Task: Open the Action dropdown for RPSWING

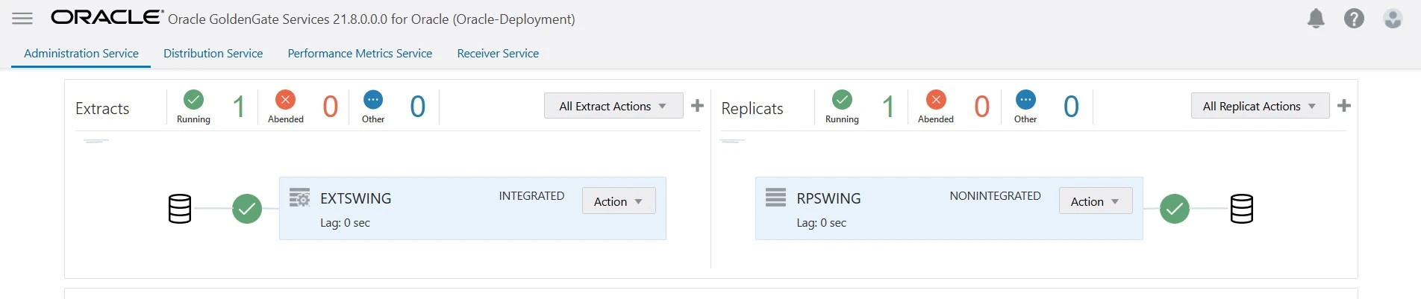Action: (1096, 201)
